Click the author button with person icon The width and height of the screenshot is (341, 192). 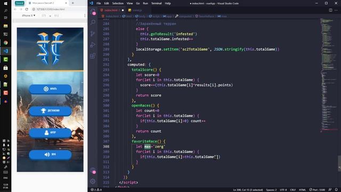point(50,133)
